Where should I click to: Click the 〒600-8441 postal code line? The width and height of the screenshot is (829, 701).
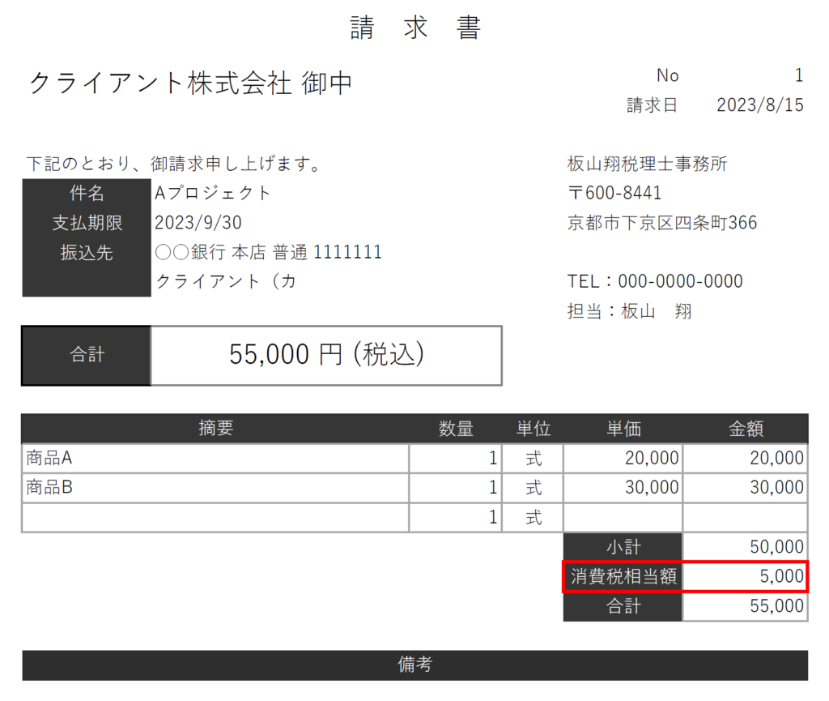click(x=615, y=192)
